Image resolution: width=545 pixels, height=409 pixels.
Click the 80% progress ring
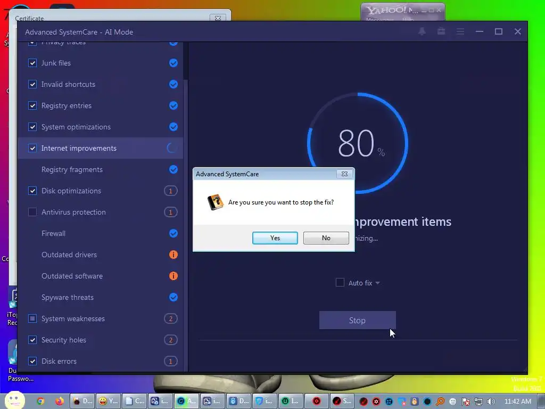point(358,143)
